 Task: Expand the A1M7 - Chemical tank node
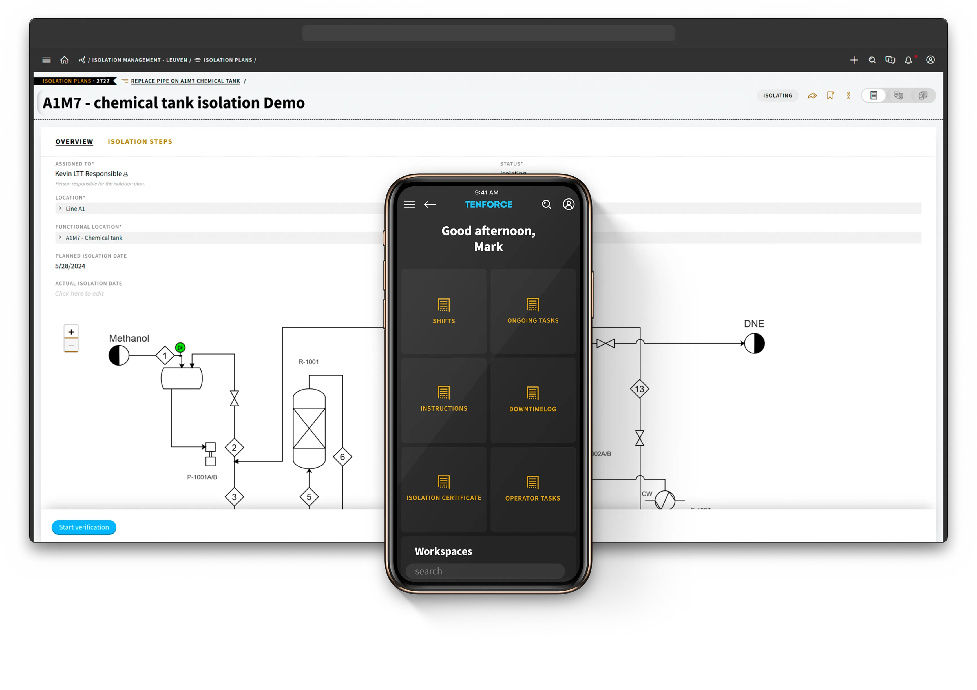[60, 238]
